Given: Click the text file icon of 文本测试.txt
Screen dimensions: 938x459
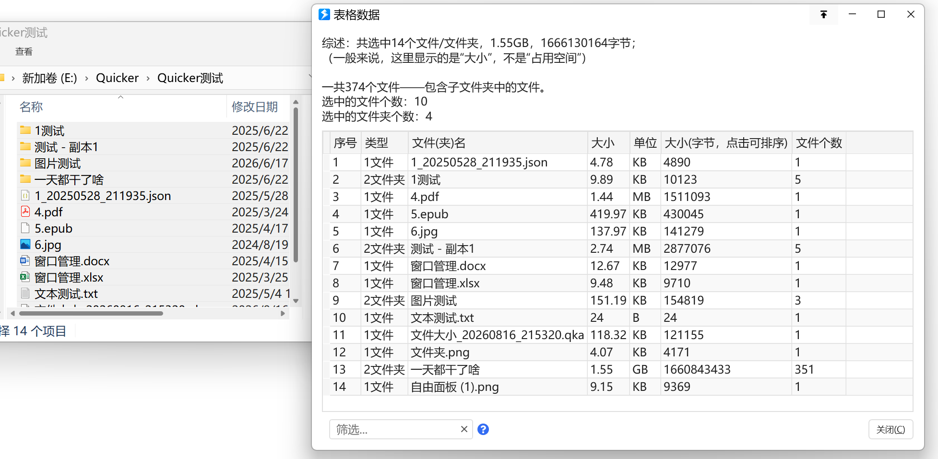Looking at the screenshot, I should point(25,293).
